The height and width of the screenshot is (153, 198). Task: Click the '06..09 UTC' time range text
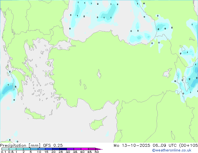(165, 146)
